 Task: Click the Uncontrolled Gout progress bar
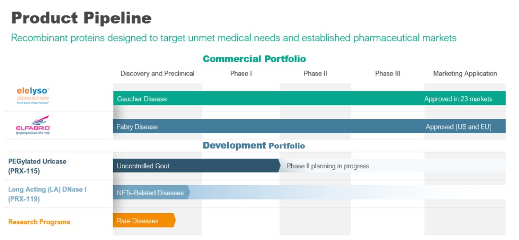pyautogui.click(x=196, y=166)
